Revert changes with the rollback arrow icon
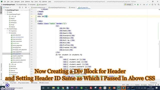 tap(155, 4)
